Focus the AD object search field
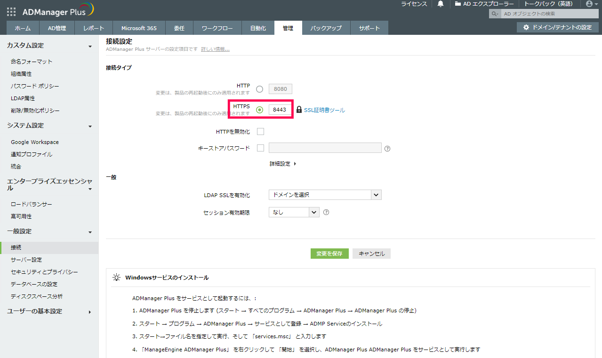 coord(549,14)
